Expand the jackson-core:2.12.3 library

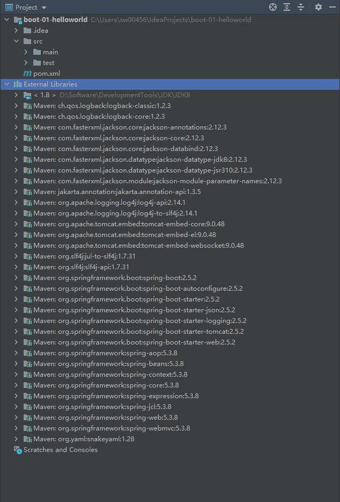16,138
